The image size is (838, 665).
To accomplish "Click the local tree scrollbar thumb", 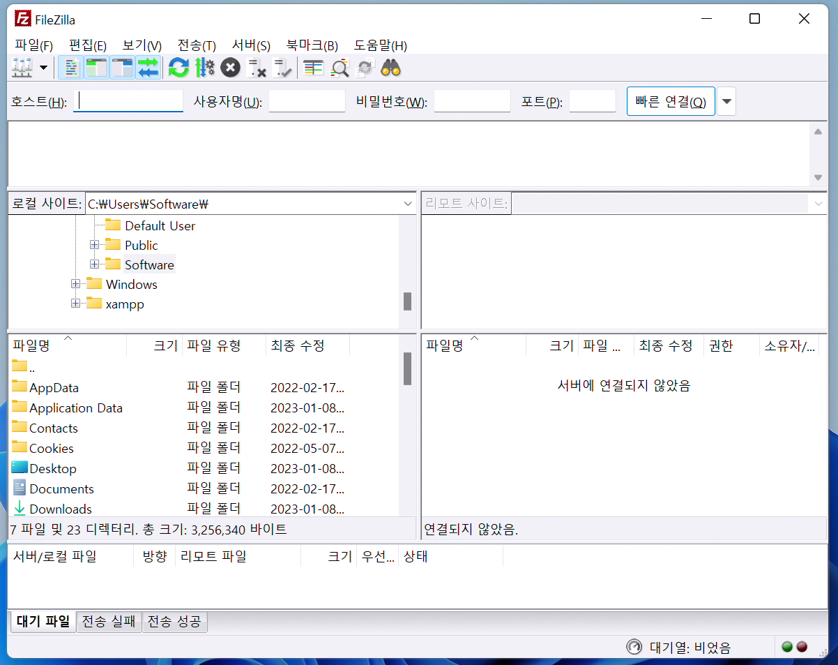I will click(407, 301).
